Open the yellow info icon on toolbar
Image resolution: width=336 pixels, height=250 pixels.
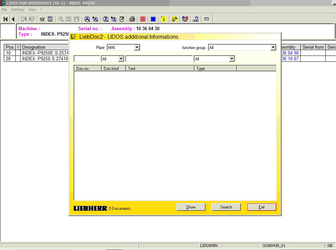coord(163,19)
